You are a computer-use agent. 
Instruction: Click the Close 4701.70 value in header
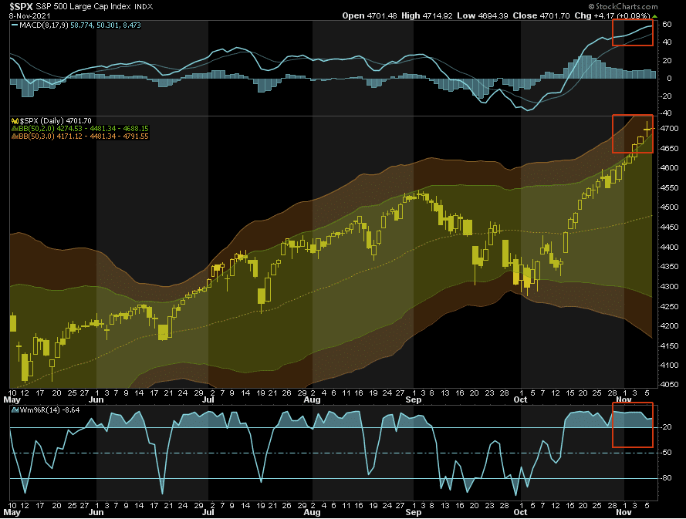click(x=541, y=15)
